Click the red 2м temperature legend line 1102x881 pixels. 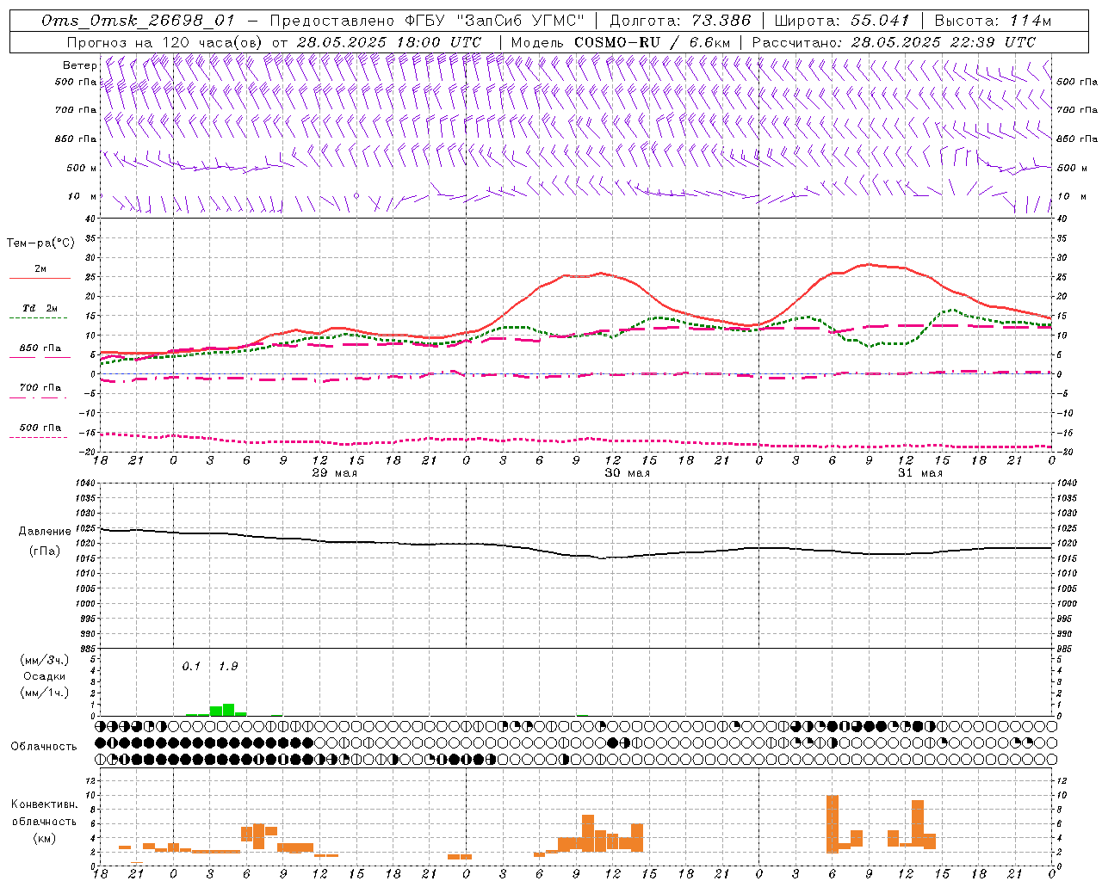click(40, 279)
